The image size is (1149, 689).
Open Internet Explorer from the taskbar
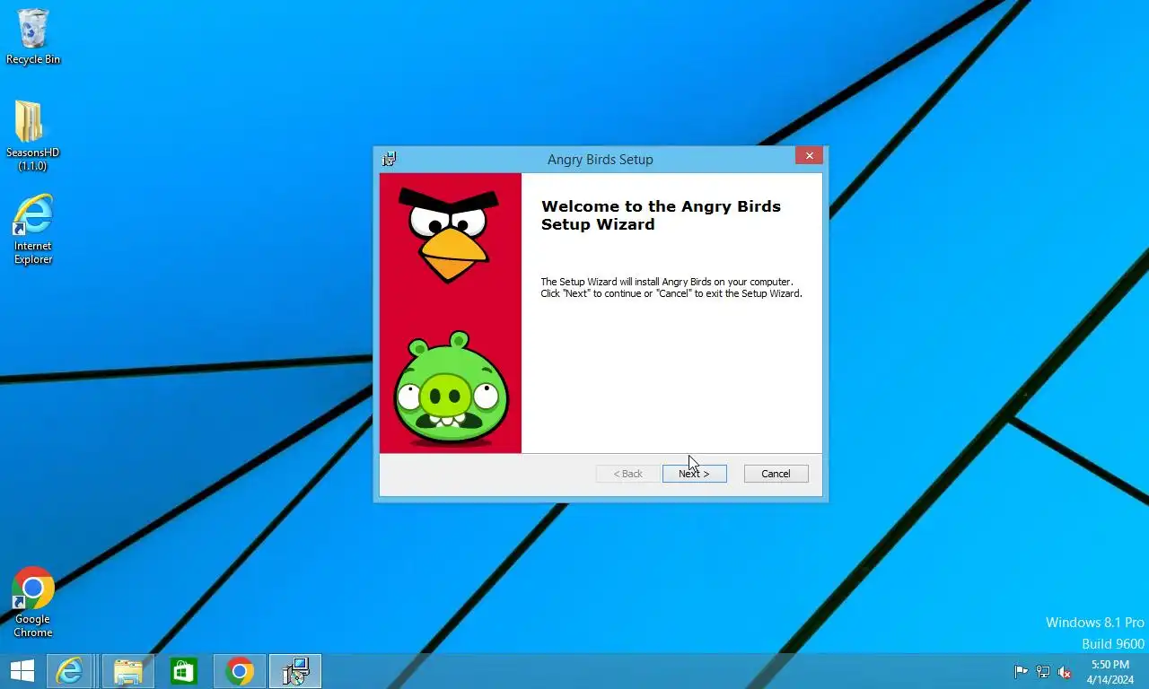point(69,671)
